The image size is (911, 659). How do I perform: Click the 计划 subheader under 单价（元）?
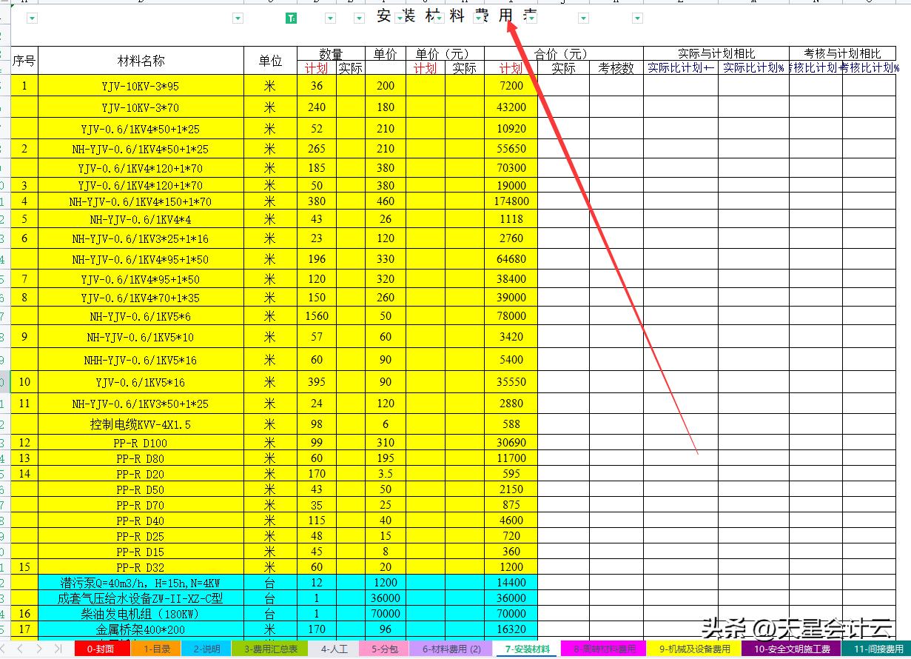[x=426, y=68]
